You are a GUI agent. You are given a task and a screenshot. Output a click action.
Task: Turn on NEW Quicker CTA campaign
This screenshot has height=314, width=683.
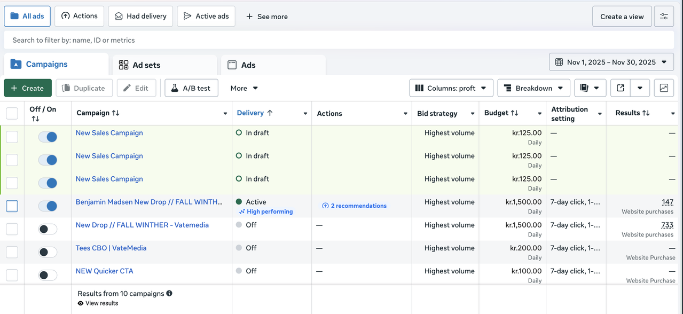(48, 275)
